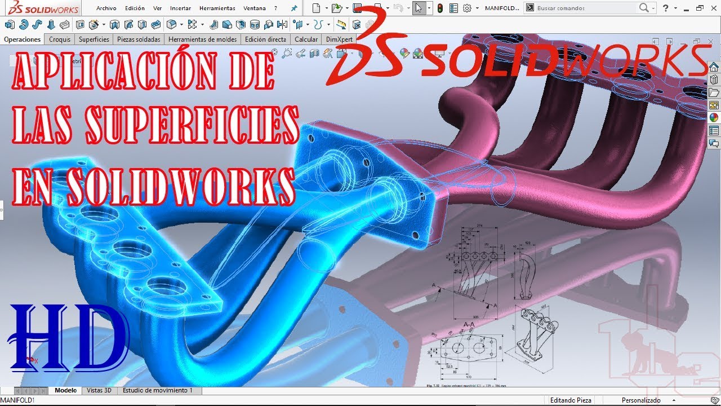Open the Opciones gear icon
The width and height of the screenshot is (721, 406).
click(x=467, y=8)
